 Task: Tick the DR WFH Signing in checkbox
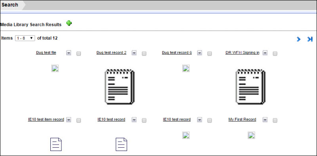click(x=275, y=53)
